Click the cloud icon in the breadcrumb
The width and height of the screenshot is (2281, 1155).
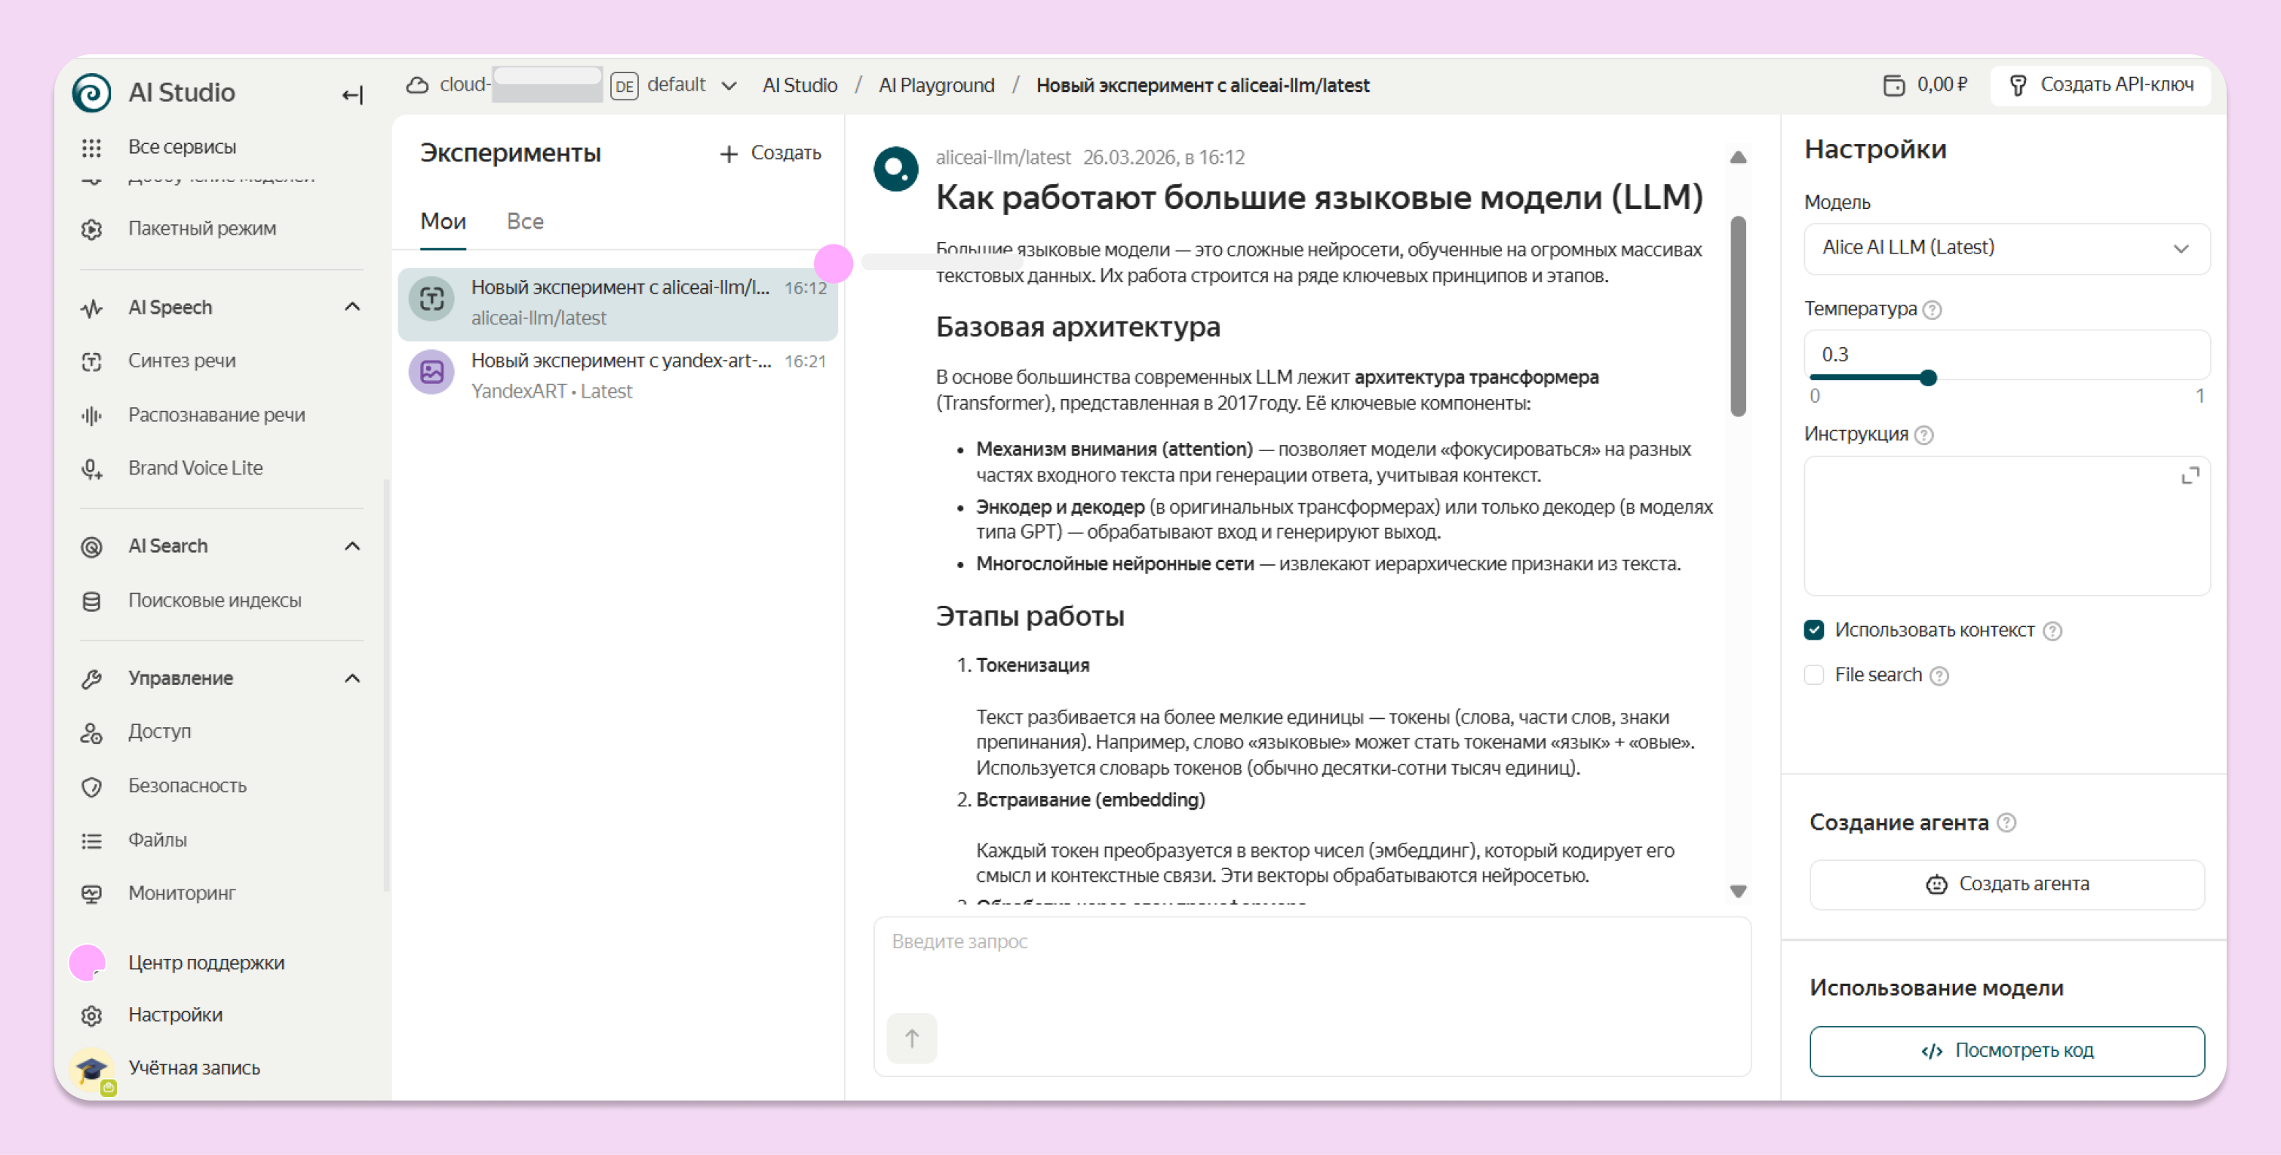[417, 85]
